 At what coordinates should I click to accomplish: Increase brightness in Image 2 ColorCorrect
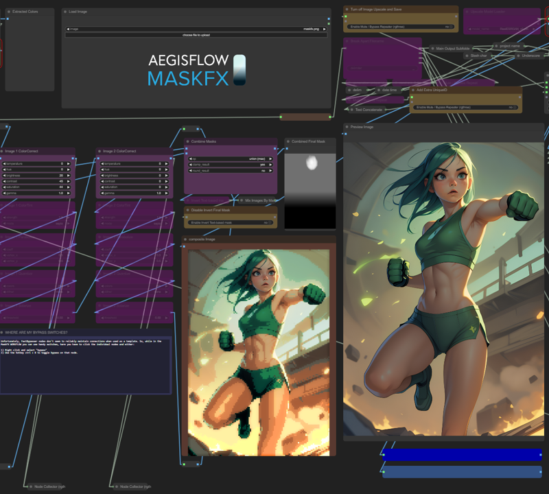point(166,176)
